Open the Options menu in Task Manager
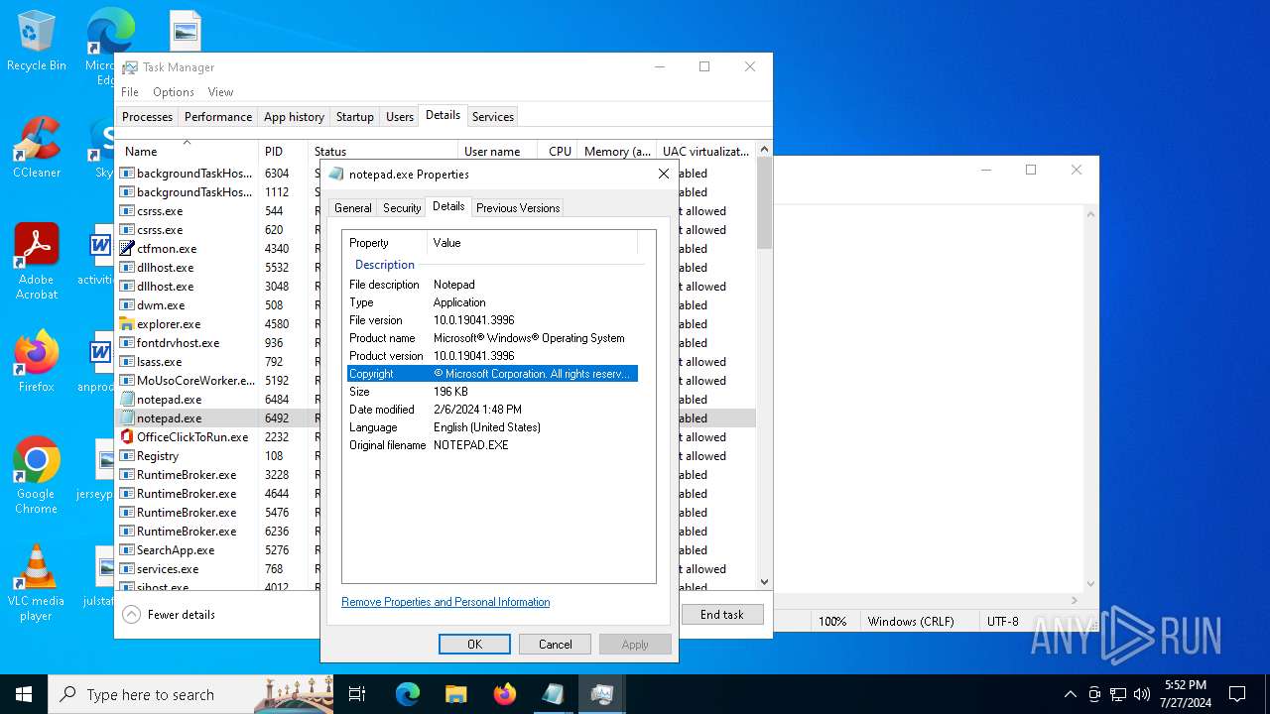Viewport: 1270px width, 714px height. (x=174, y=92)
